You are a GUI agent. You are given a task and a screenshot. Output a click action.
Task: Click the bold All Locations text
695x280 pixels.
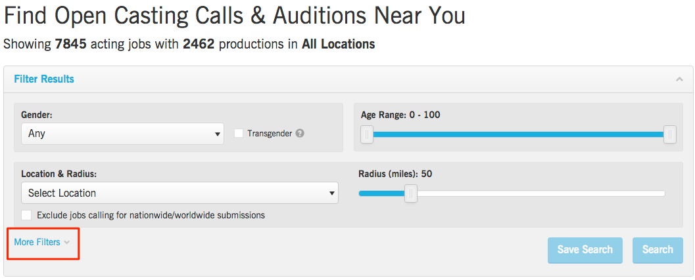[339, 45]
